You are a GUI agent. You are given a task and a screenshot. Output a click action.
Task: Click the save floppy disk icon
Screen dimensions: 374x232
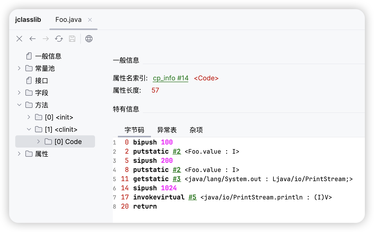click(72, 39)
